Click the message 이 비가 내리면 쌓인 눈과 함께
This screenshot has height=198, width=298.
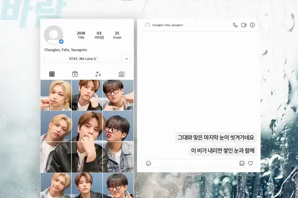[x=223, y=151]
